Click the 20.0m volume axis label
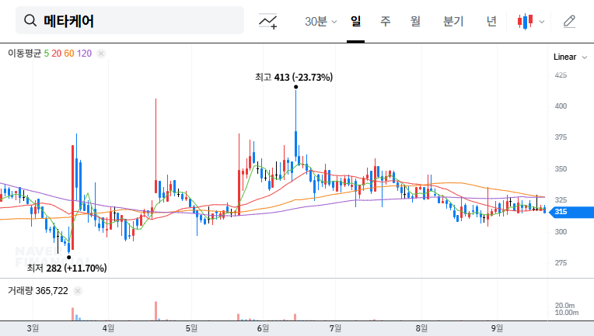Viewport: 594px width, 336px height. pyautogui.click(x=564, y=306)
